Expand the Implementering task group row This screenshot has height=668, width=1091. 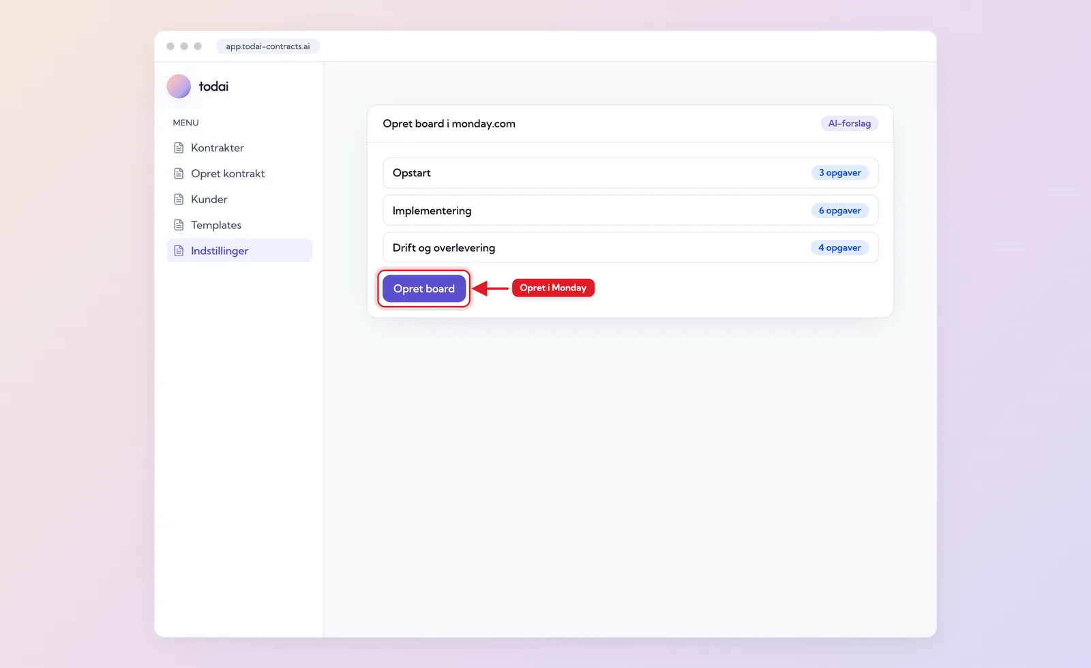point(630,211)
